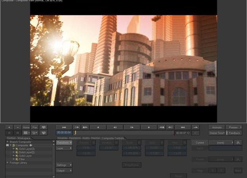Click the viewport icon beside Pan
The width and height of the screenshot is (247, 178).
tap(44, 127)
